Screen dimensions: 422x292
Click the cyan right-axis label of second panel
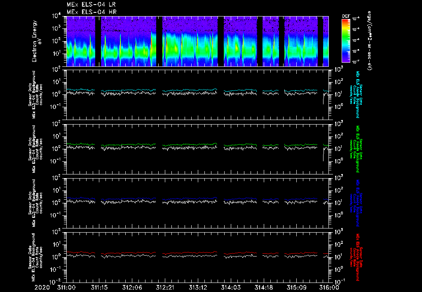(356, 94)
